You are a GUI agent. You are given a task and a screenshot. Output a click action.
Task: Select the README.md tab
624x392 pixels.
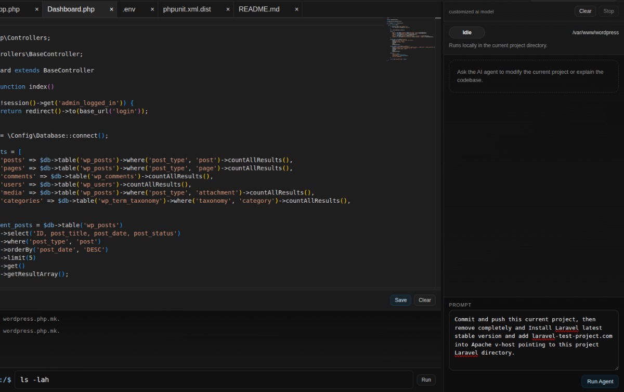click(x=259, y=9)
